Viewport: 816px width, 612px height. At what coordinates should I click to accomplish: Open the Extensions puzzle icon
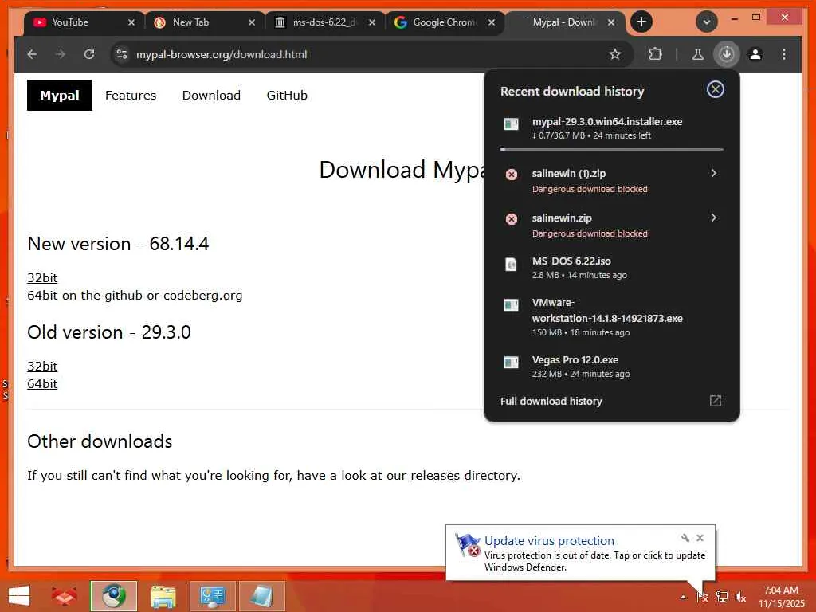tap(655, 54)
